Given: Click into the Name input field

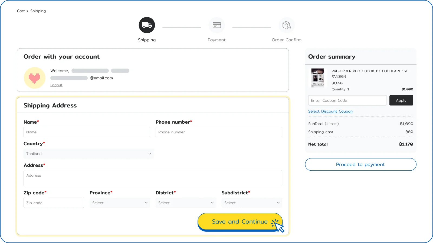Looking at the screenshot, I should pyautogui.click(x=87, y=132).
